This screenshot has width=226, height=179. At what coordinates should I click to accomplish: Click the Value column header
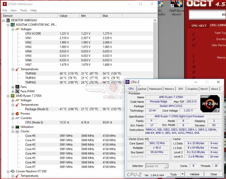68,16
